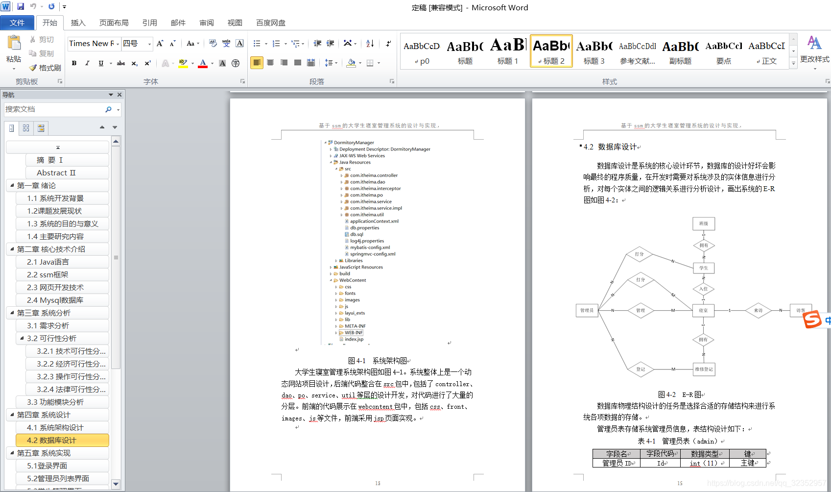The width and height of the screenshot is (831, 492).
Task: Click the Copy (复制) button
Action: click(42, 53)
